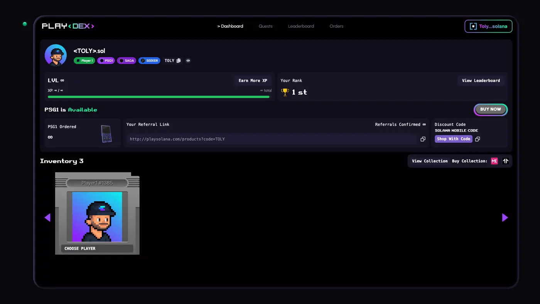Click the BUY NOW button
The height and width of the screenshot is (304, 540).
pyautogui.click(x=491, y=110)
